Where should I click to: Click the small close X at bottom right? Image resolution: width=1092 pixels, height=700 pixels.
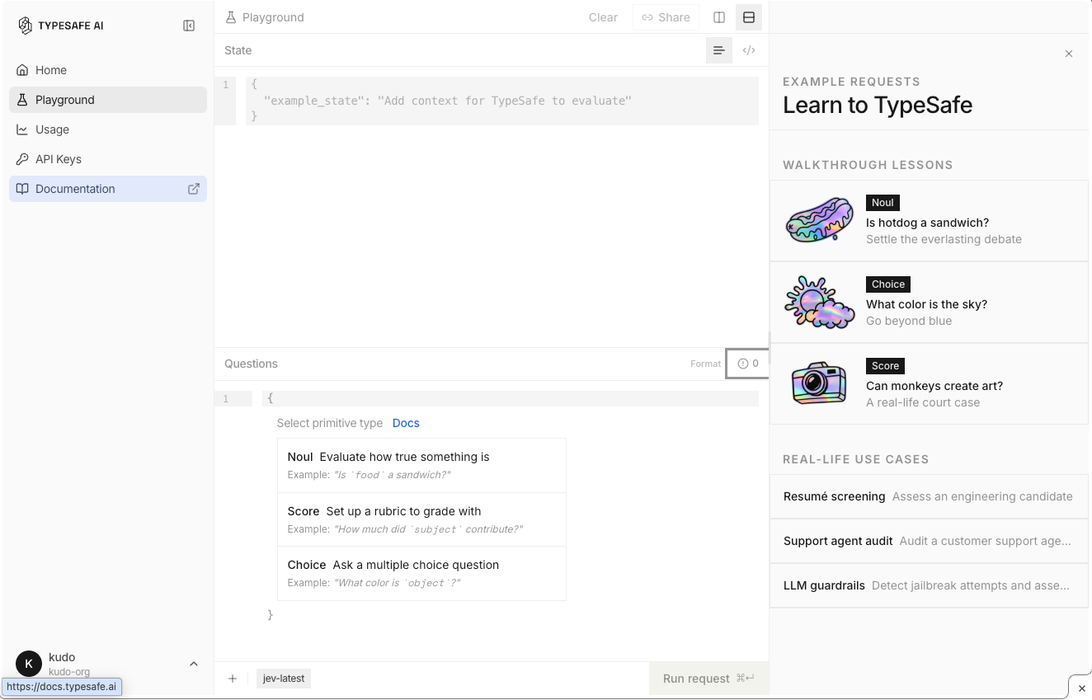[x=1082, y=688]
